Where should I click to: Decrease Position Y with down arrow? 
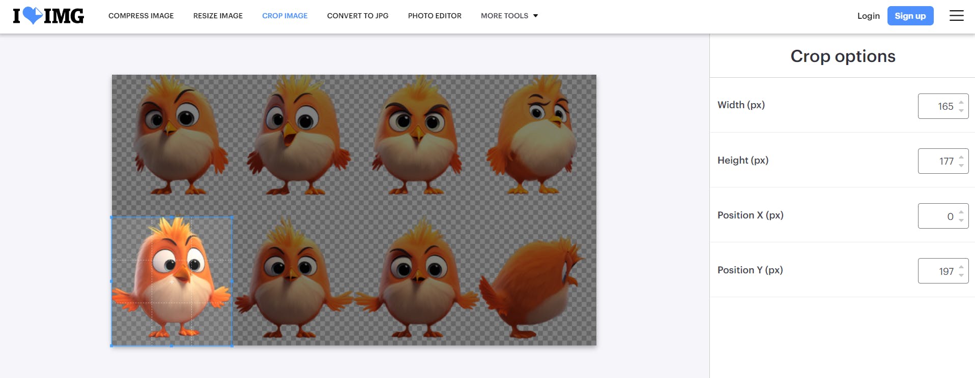[961, 275]
